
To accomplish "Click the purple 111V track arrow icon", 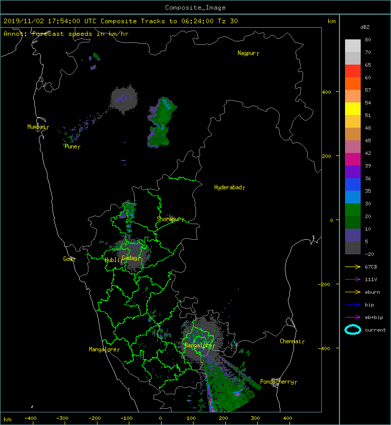I will [353, 280].
